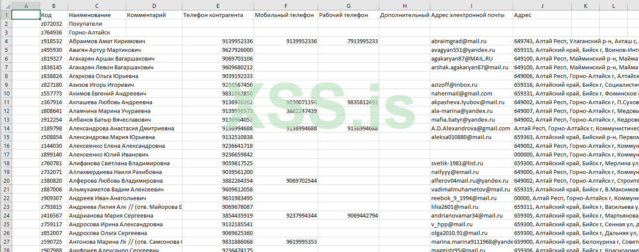Select name 'Андреев Иван Анатольевич'

107,198
